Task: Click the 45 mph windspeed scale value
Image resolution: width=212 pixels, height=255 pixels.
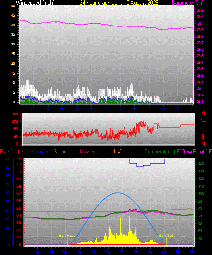Action: [13, 16]
